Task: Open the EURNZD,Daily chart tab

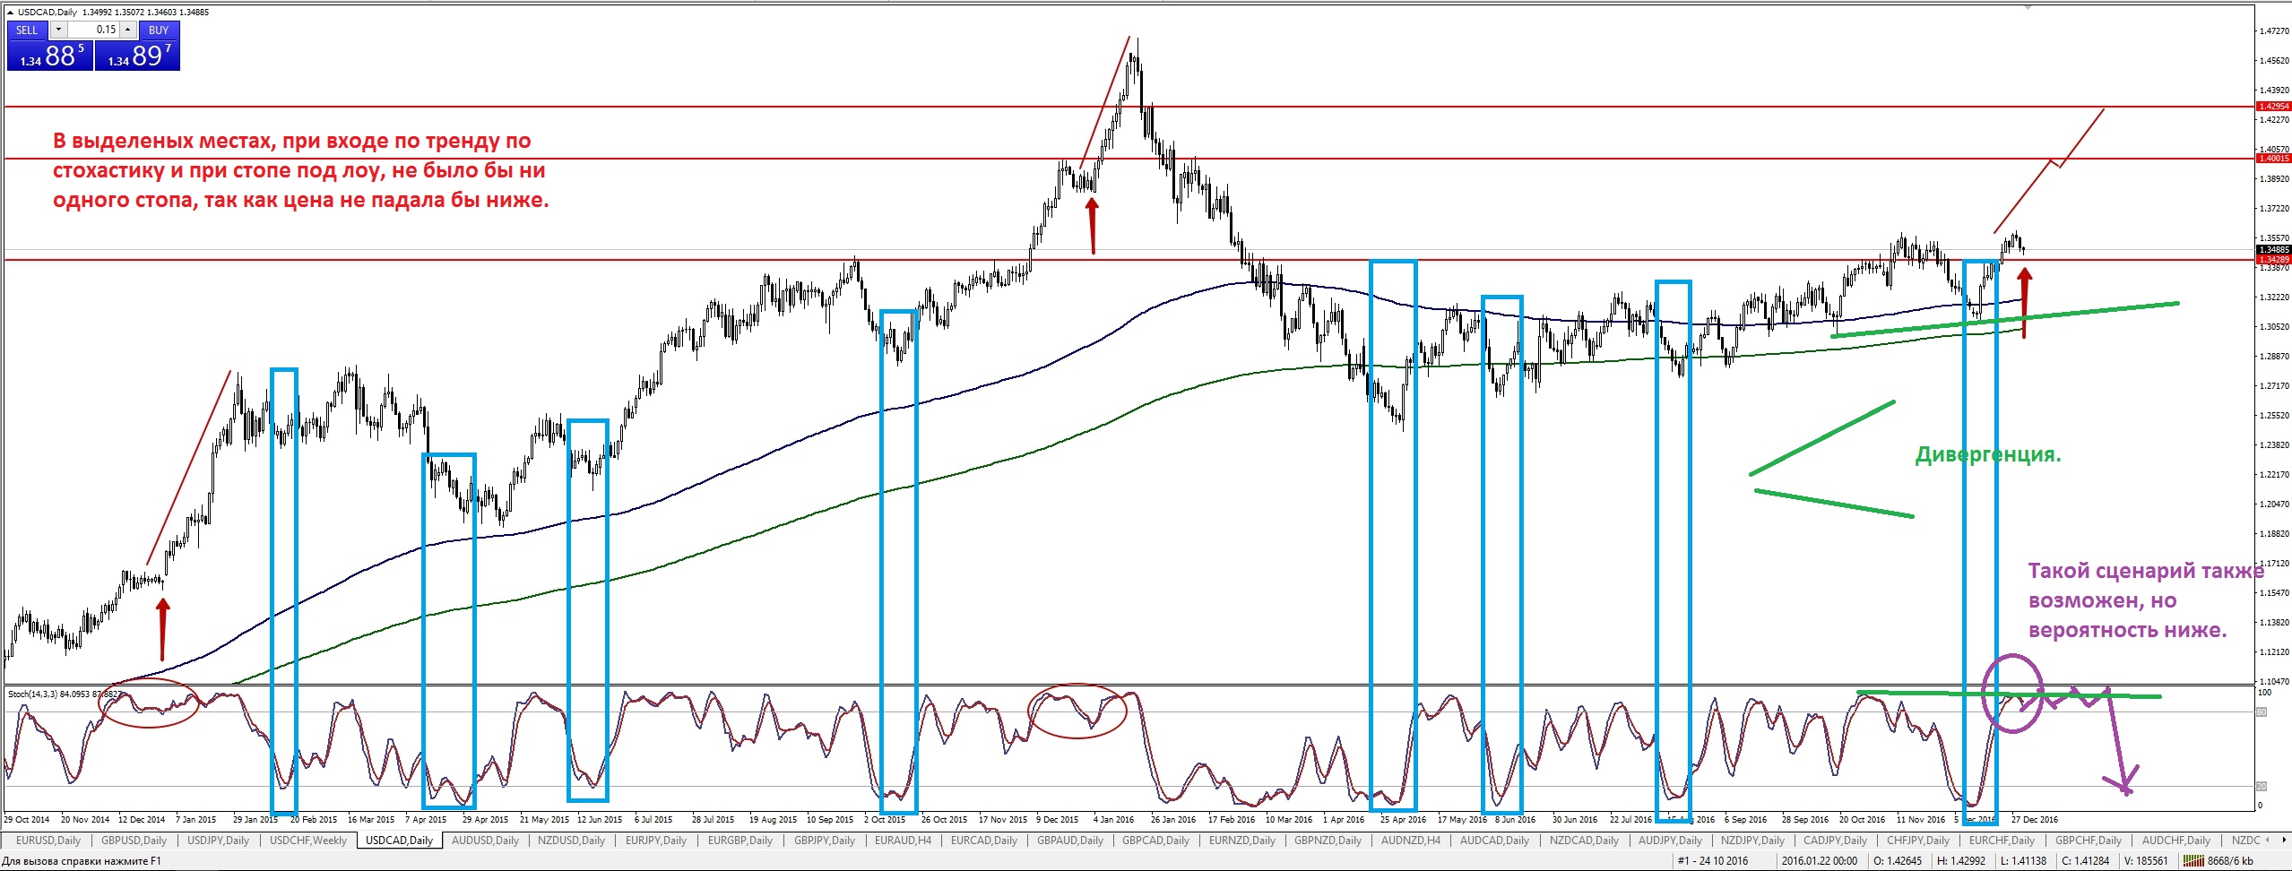Action: (1242, 841)
